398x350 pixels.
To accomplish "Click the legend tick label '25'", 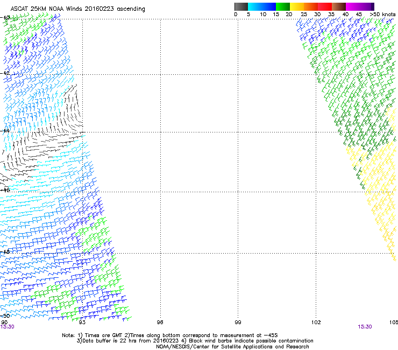I will (x=304, y=15).
